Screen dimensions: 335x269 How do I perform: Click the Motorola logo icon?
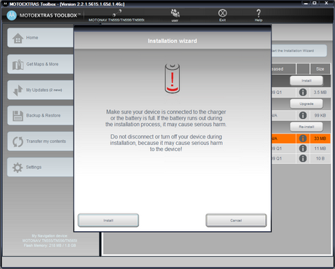12,15
